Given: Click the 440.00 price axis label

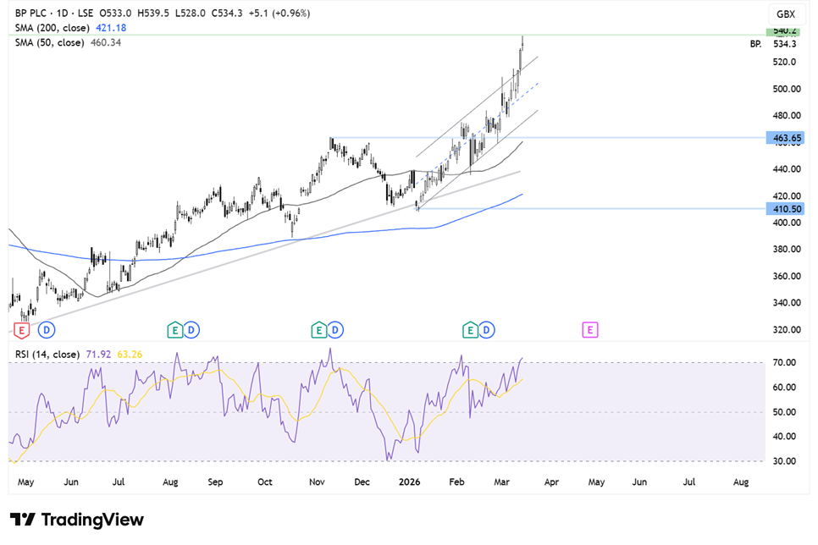Looking at the screenshot, I should tap(787, 169).
